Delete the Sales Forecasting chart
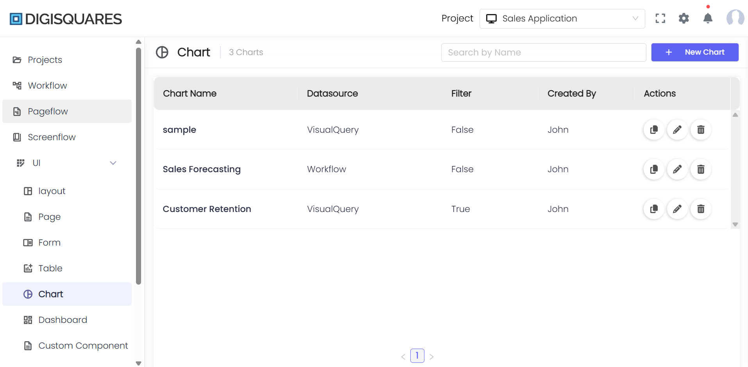748x367 pixels. (701, 169)
